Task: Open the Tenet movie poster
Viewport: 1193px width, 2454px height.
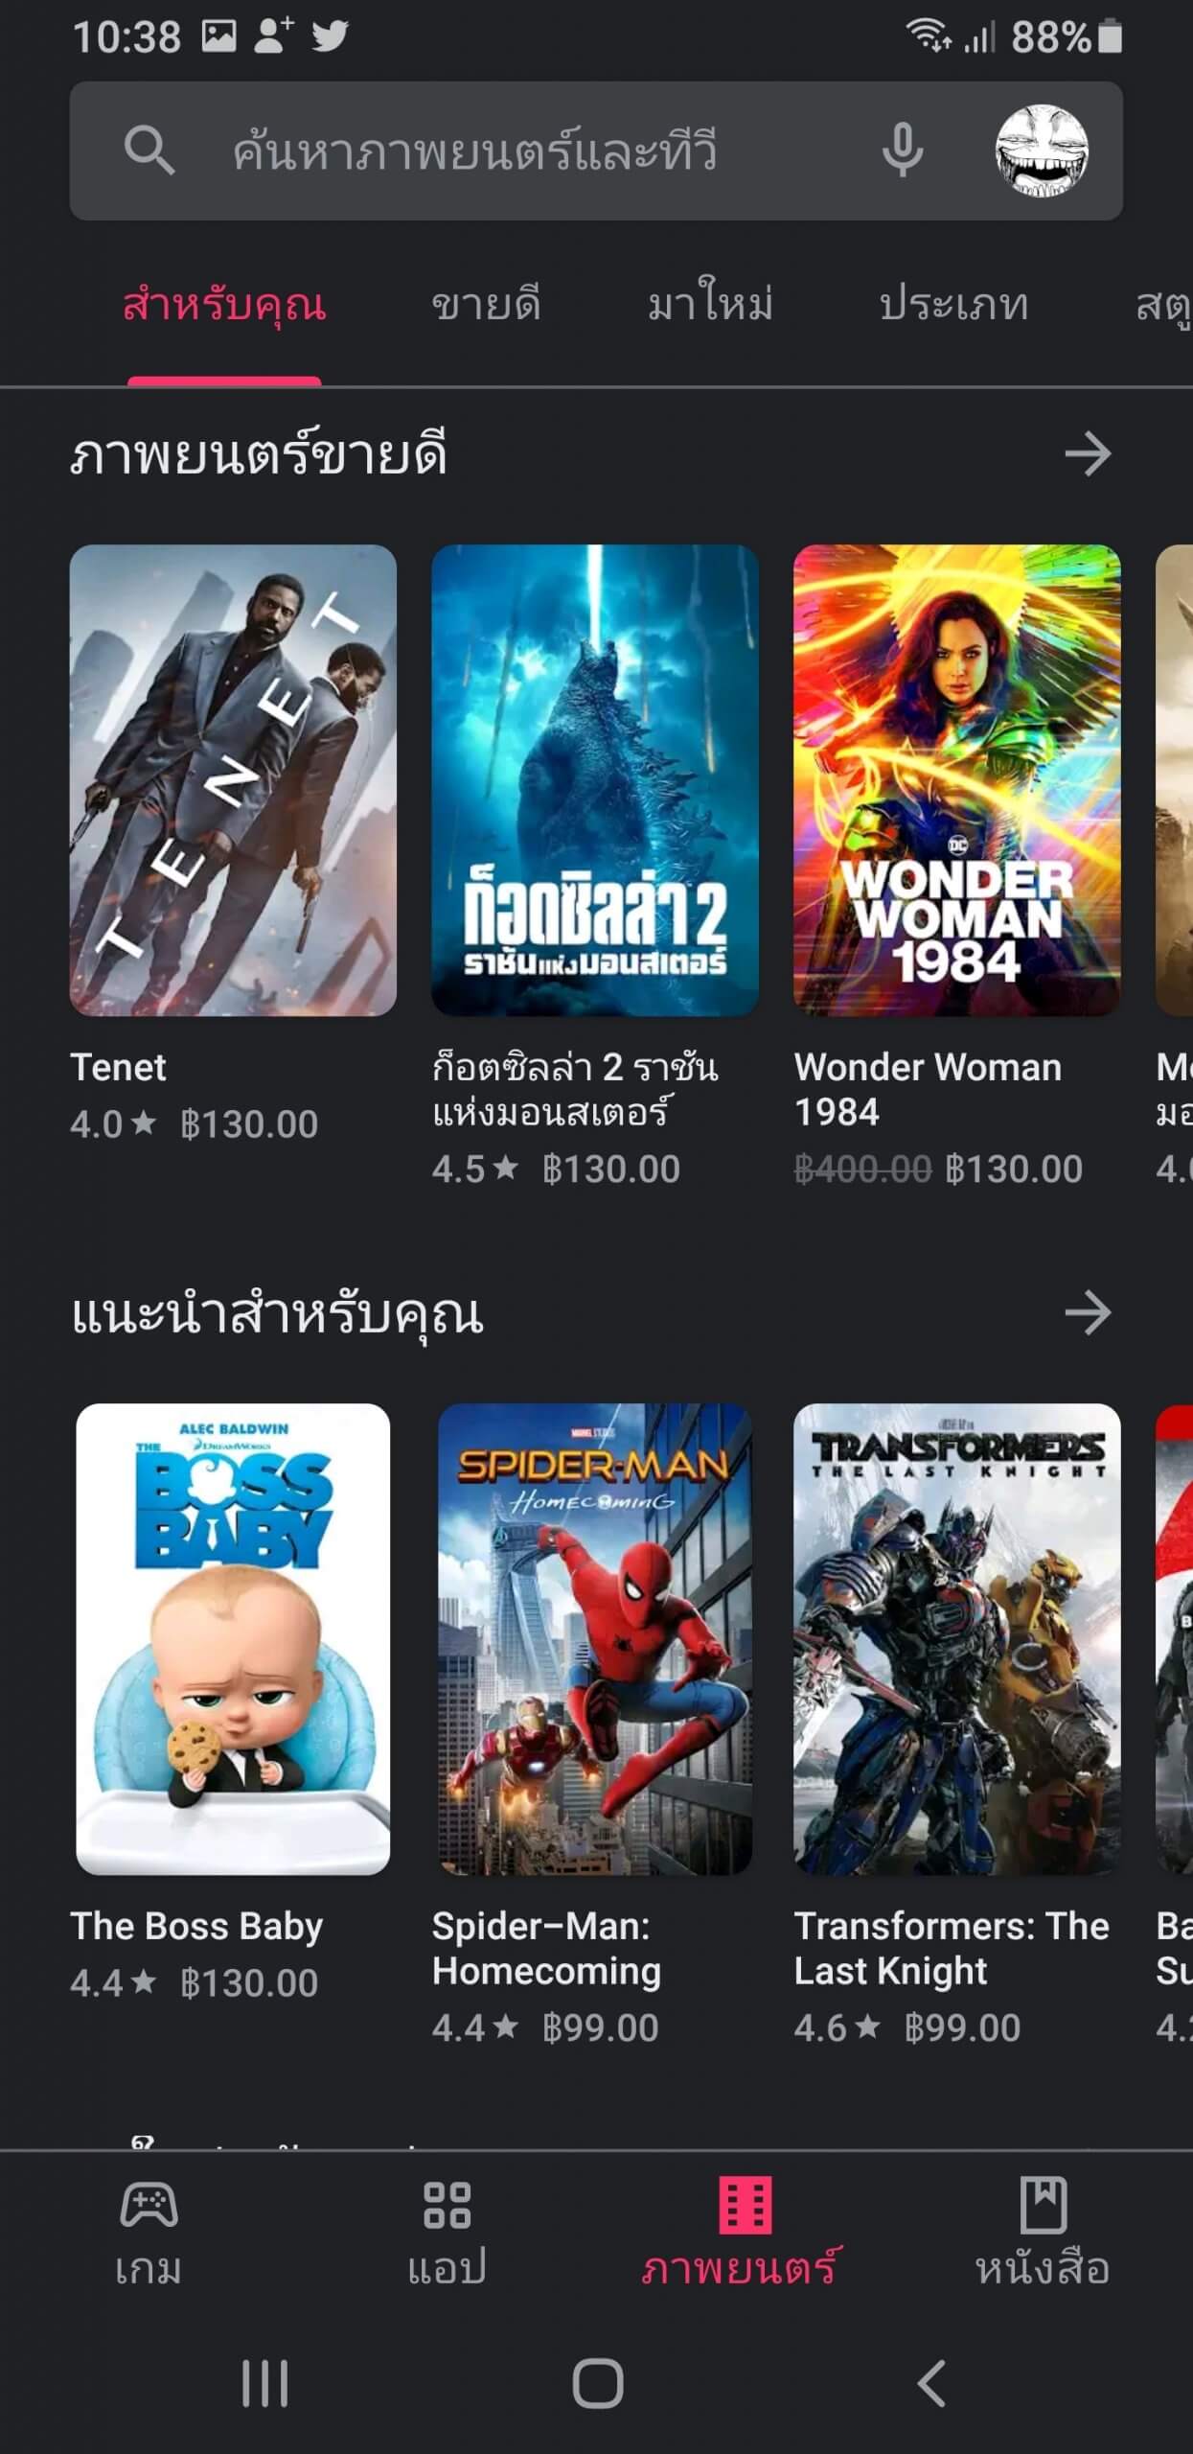Action: 233,780
